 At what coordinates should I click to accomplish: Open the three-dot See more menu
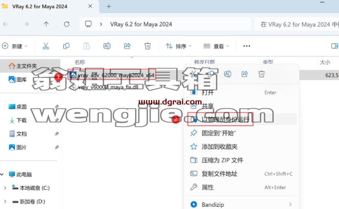[x=247, y=46]
